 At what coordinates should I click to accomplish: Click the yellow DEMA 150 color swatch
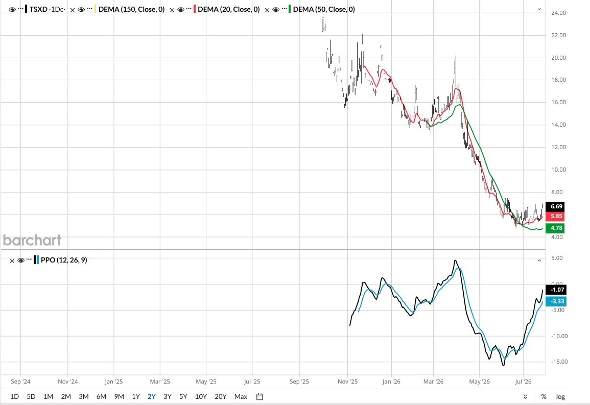95,9
